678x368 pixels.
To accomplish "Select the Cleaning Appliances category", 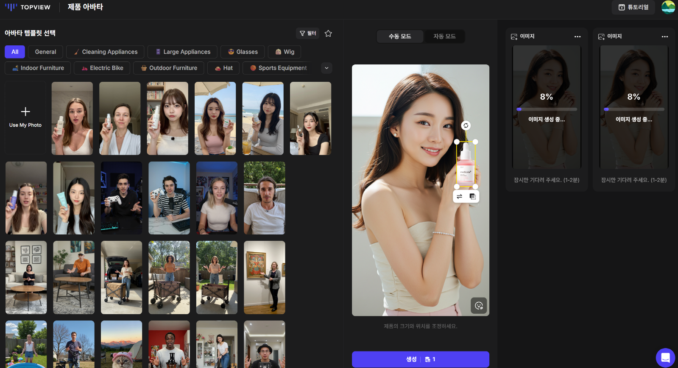I will click(105, 52).
